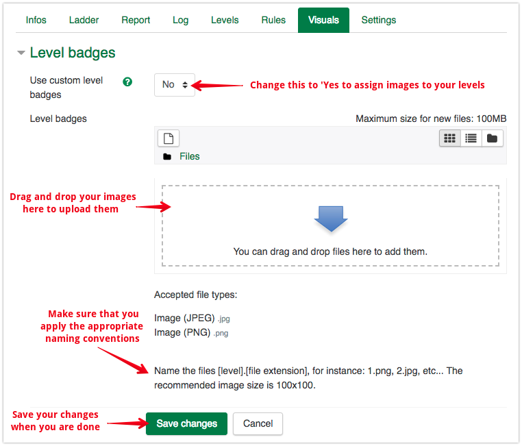Switch file manager to list details view
This screenshot has height=446, width=522.
[471, 138]
